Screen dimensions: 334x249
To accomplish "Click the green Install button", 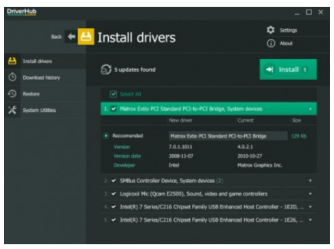I will pos(288,69).
